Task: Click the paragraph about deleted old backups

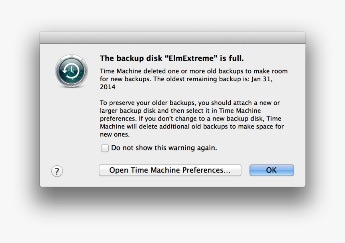Action: 194,79
